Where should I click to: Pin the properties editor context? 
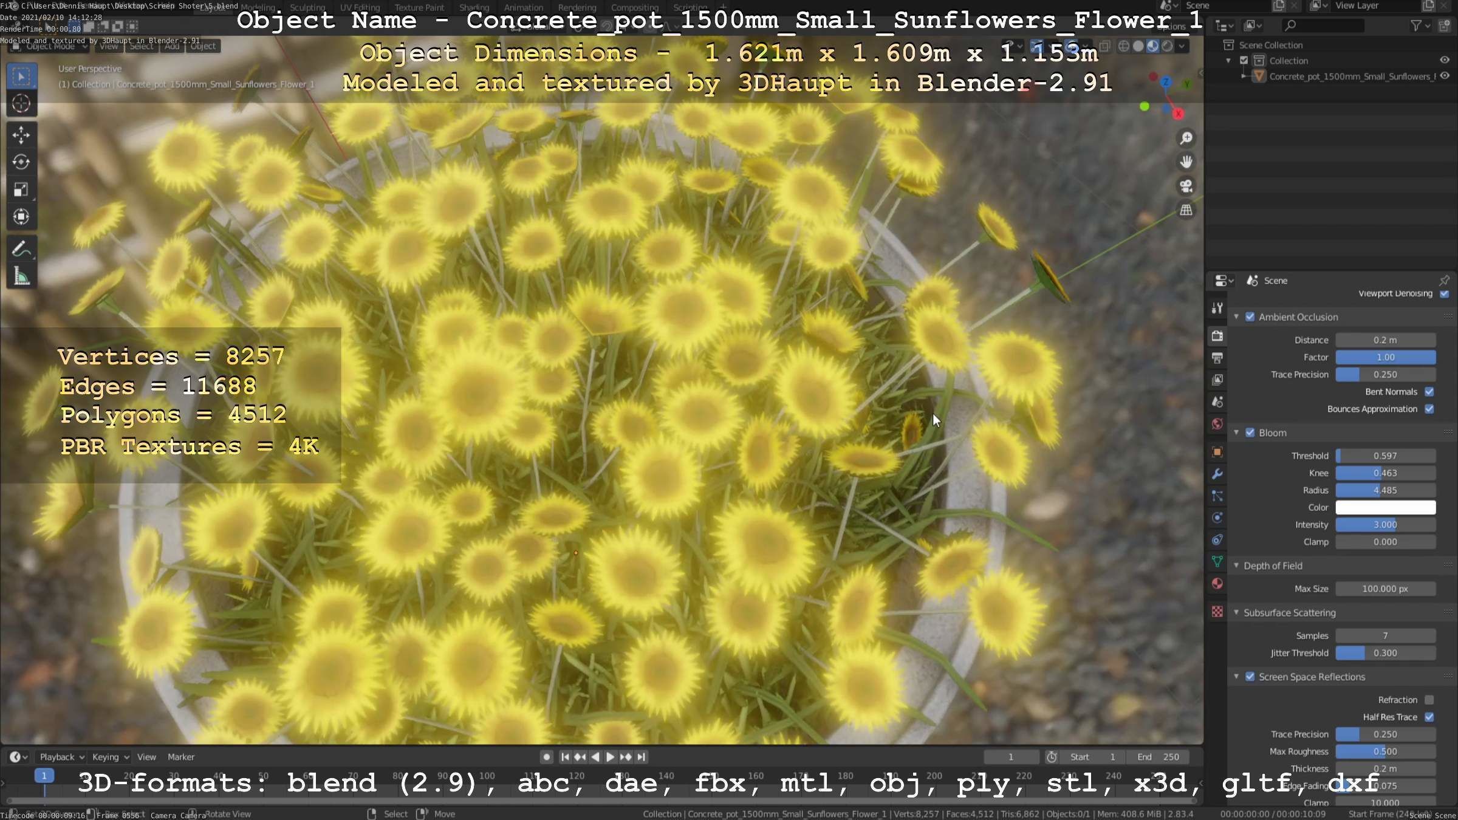tap(1444, 281)
